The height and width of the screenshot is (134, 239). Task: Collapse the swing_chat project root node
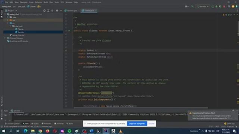pyautogui.click(x=5, y=14)
